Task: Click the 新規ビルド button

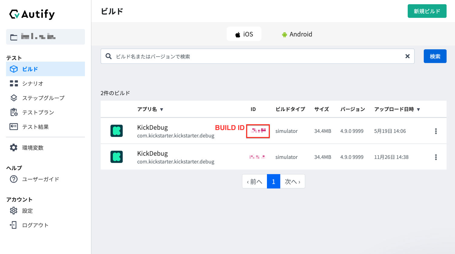Action: (427, 11)
